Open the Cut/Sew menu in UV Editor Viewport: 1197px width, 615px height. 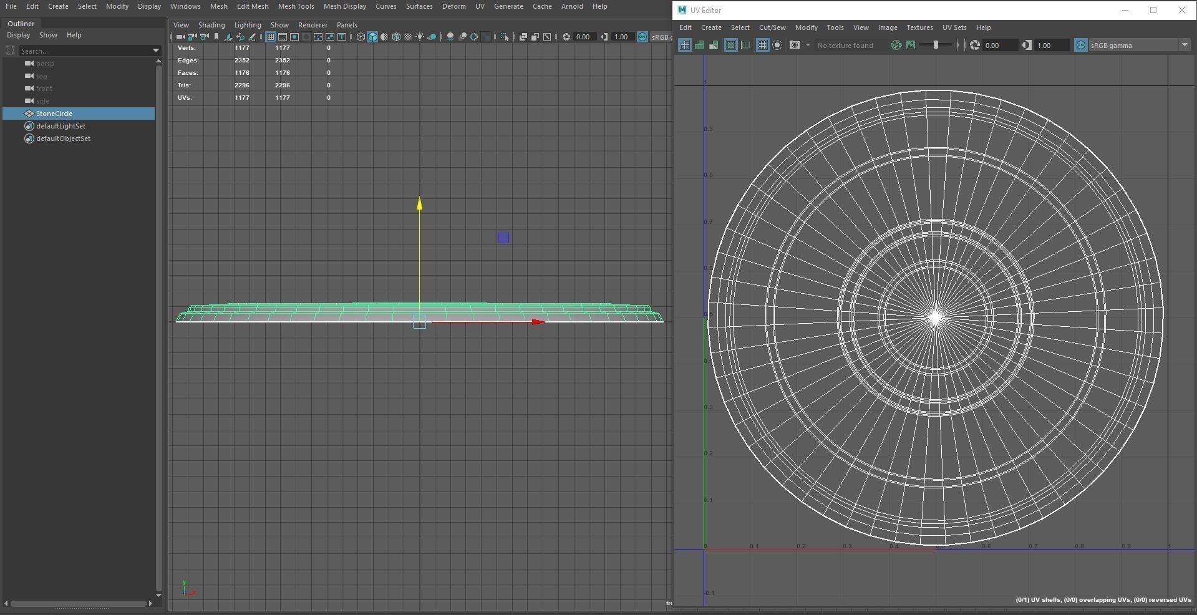pyautogui.click(x=772, y=27)
